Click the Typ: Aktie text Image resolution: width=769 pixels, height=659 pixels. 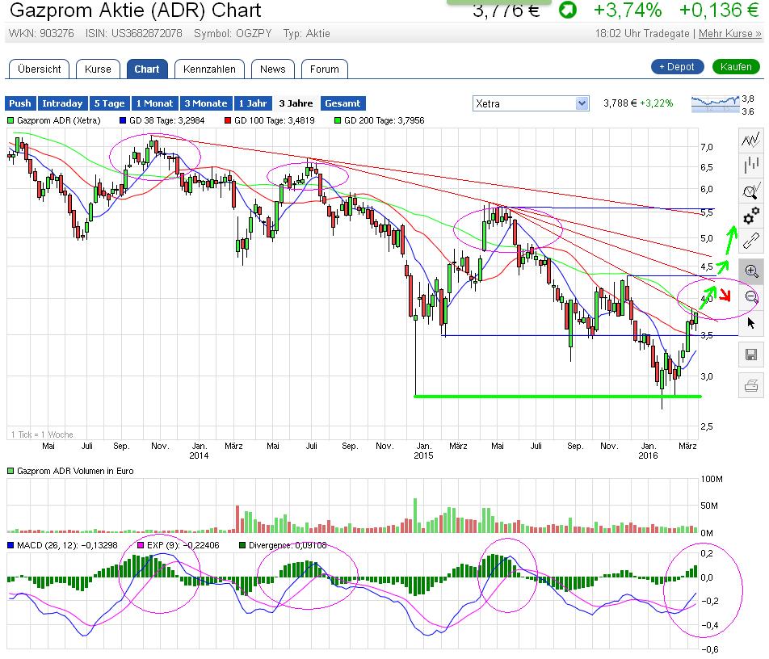click(x=306, y=33)
